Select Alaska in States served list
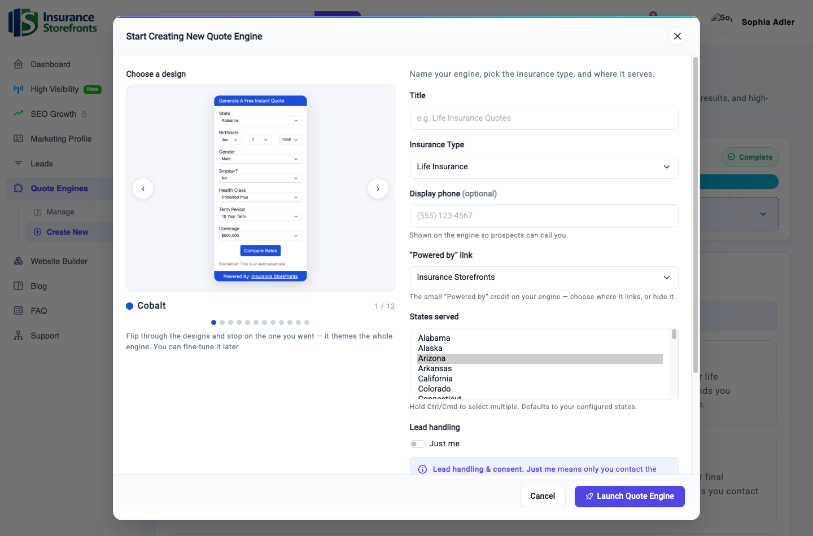 click(x=540, y=348)
